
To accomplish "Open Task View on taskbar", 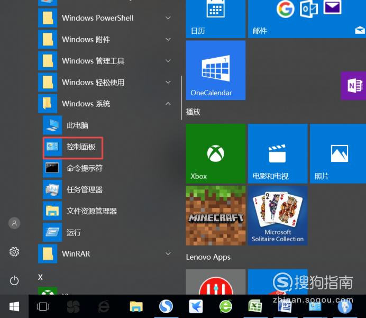I will [43, 306].
